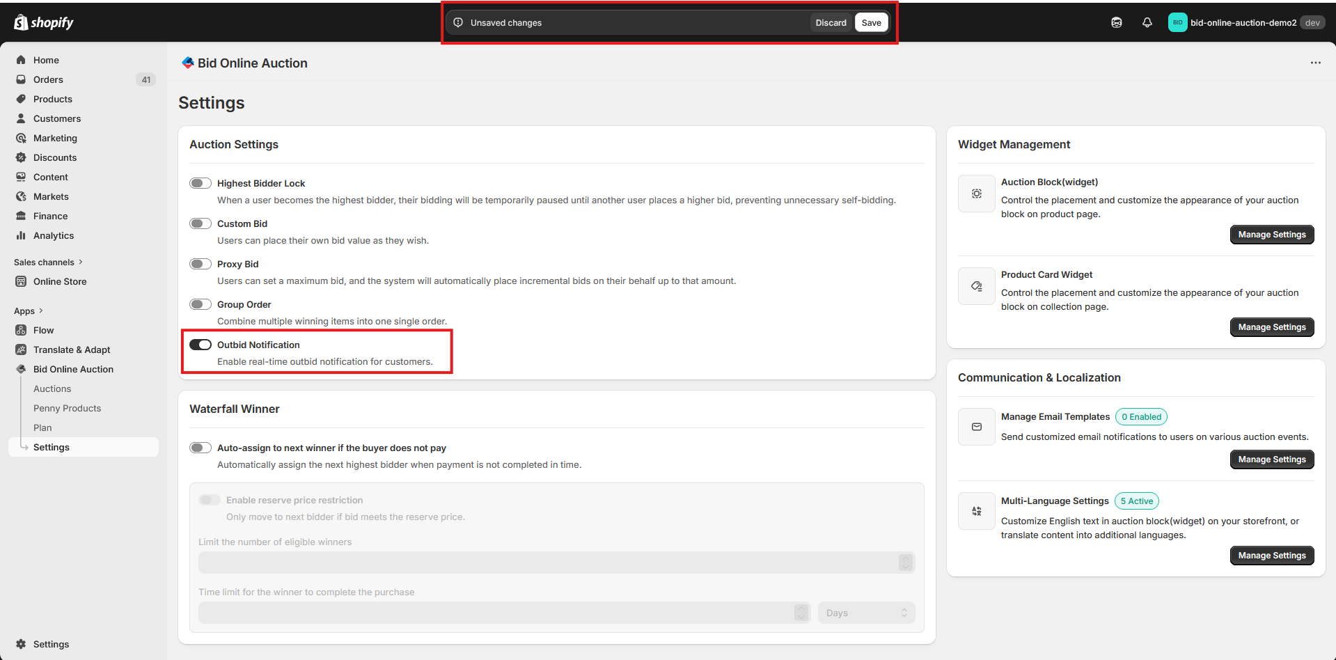Click Manage Settings for Multi-Language Settings

point(1271,556)
